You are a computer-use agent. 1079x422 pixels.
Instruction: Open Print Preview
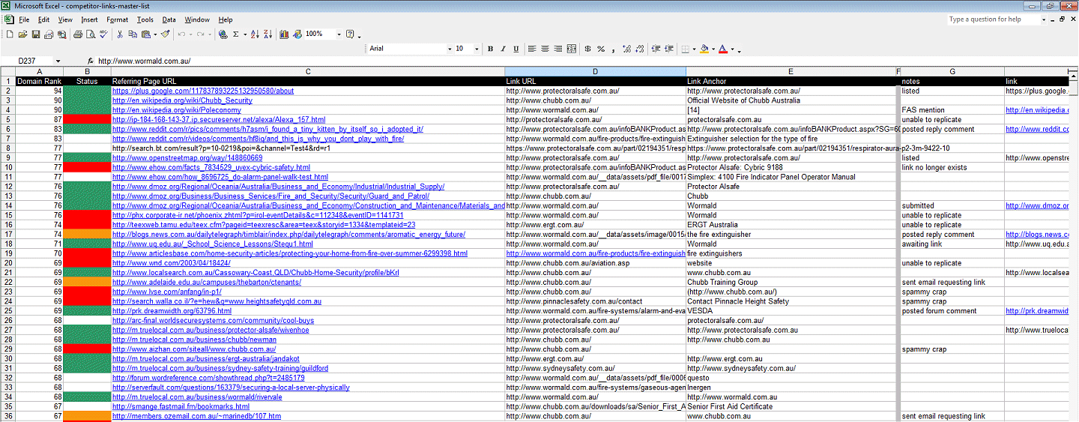click(91, 34)
